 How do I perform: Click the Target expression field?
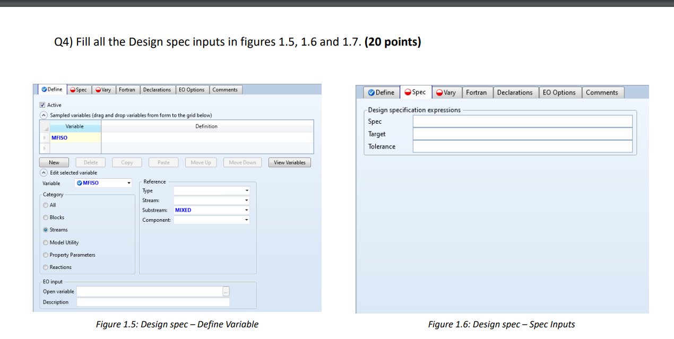pyautogui.click(x=522, y=134)
